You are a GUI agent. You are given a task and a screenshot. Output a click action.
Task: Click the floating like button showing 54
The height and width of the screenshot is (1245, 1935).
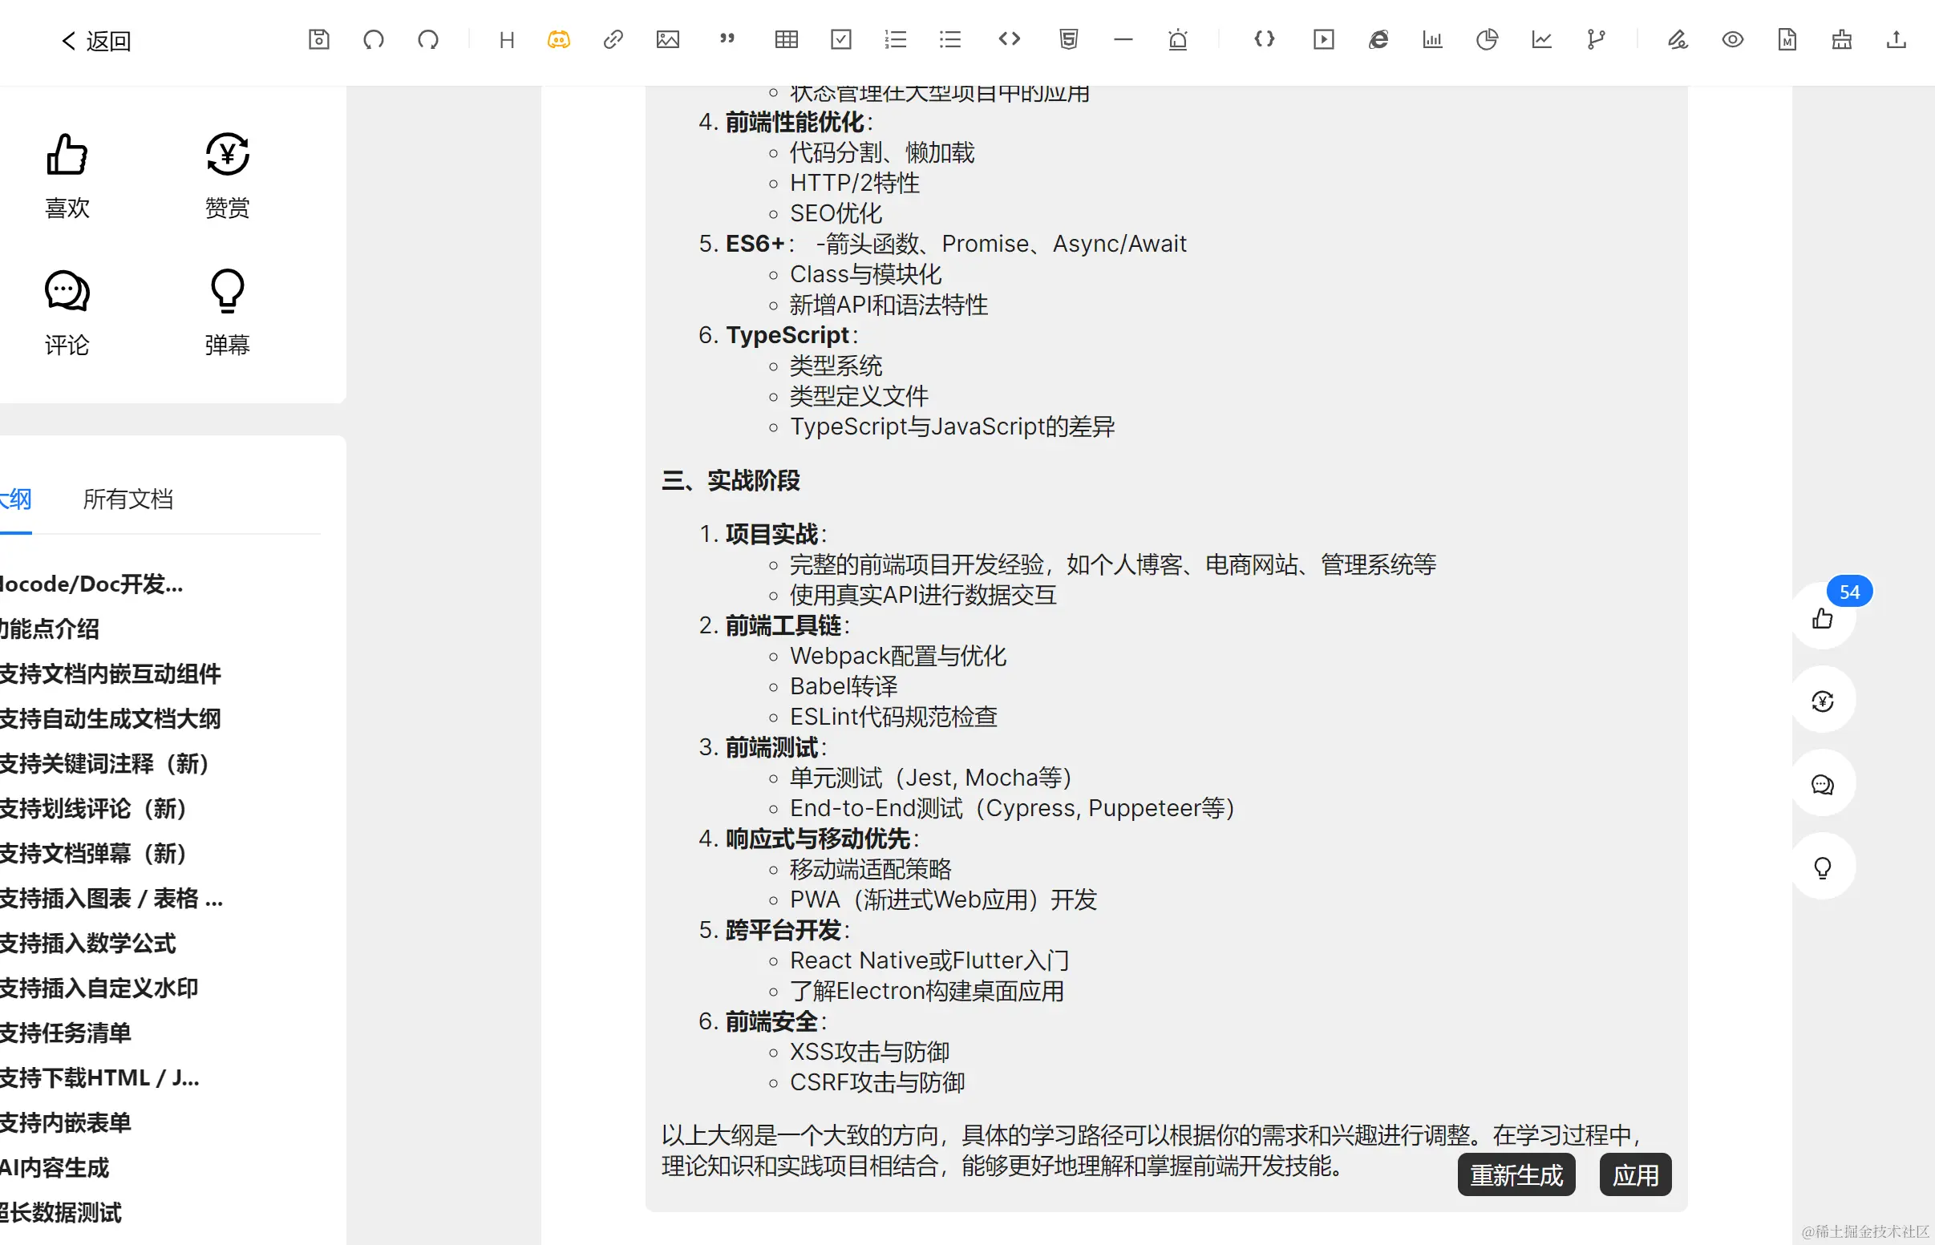tap(1823, 617)
